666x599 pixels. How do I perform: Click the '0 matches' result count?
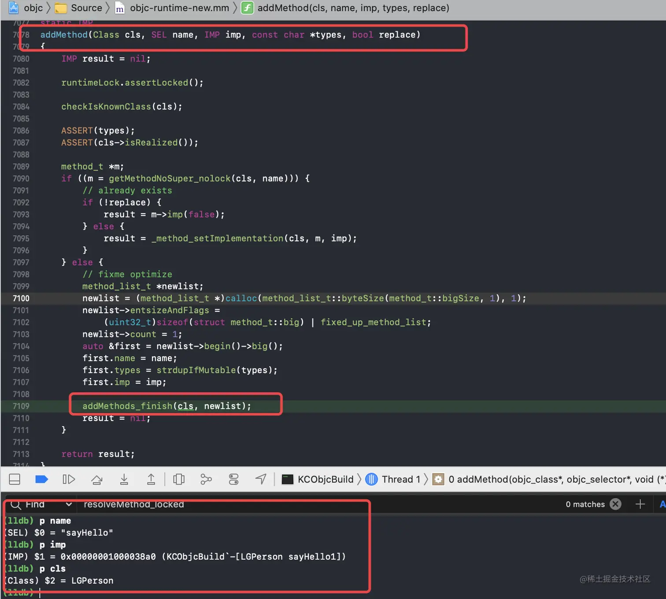pyautogui.click(x=585, y=504)
